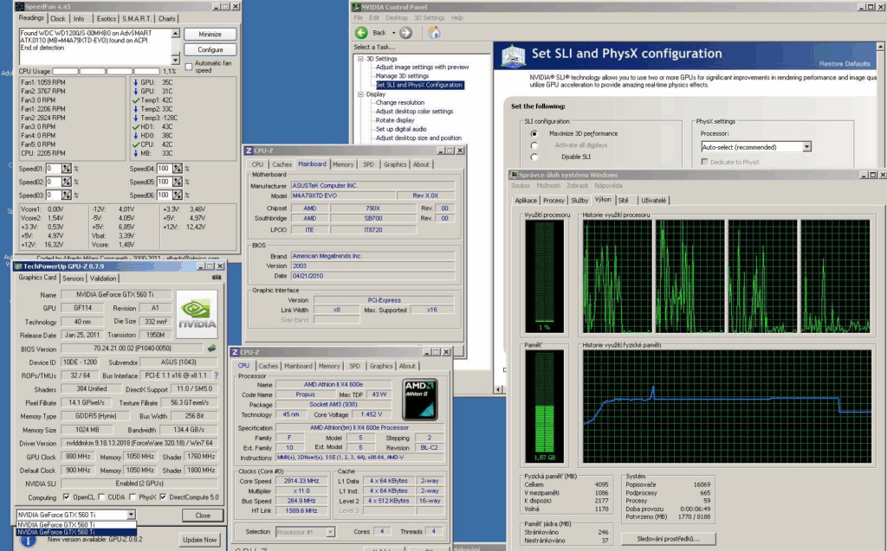Open the Procesy tab in Task Manager
Image resolution: width=887 pixels, height=551 pixels.
click(554, 200)
